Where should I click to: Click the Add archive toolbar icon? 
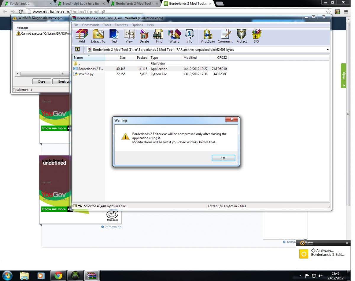(x=82, y=36)
